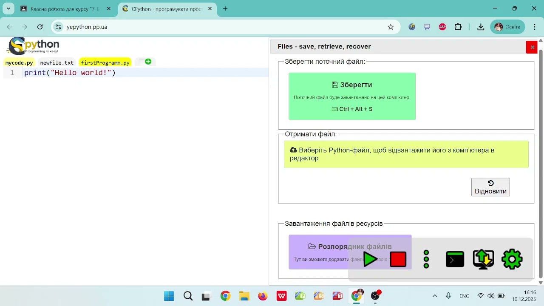Go back in browser history

tap(9, 27)
